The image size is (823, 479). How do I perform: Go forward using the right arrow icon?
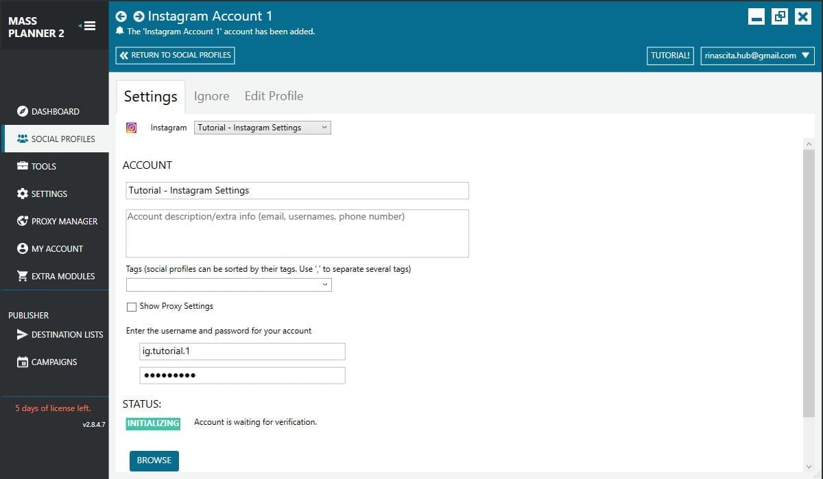(x=139, y=16)
